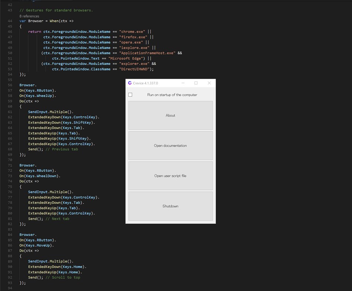352x291 pixels.
Task: Open the About button in Crevice
Action: click(170, 115)
